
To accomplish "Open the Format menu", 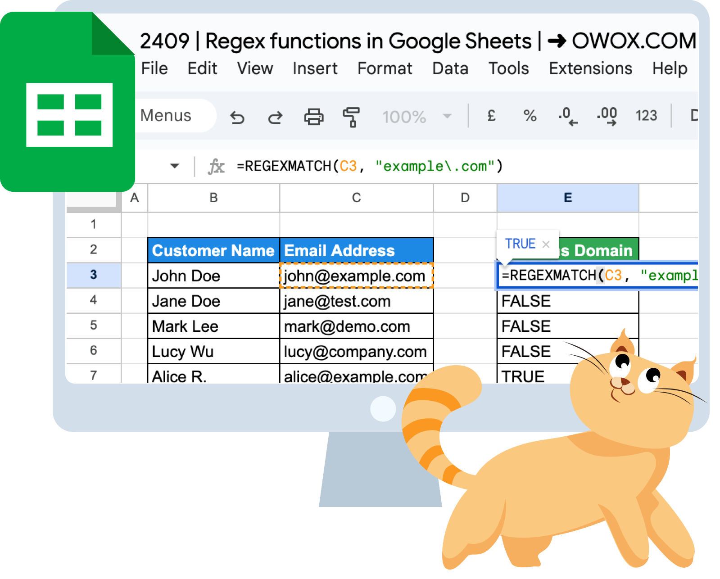I will [x=385, y=68].
